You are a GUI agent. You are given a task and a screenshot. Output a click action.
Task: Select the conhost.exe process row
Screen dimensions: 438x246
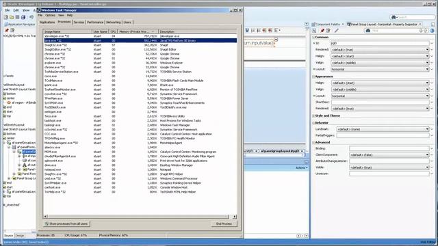coord(140,187)
